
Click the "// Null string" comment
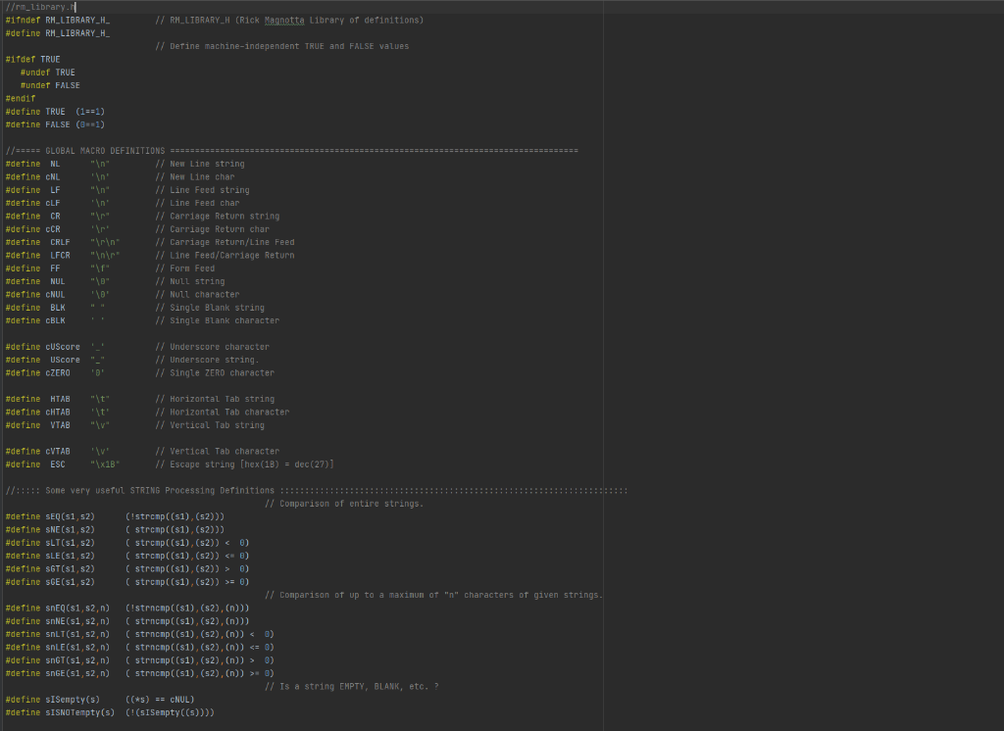189,281
